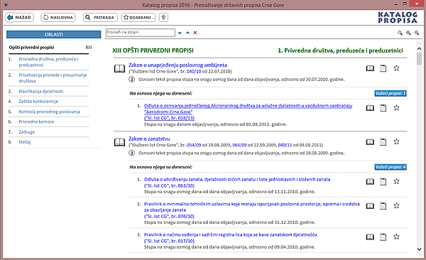Open book icon for 'Aerodromi Crne Gore' decision
Viewport: 426px width, 260px height.
(370, 108)
